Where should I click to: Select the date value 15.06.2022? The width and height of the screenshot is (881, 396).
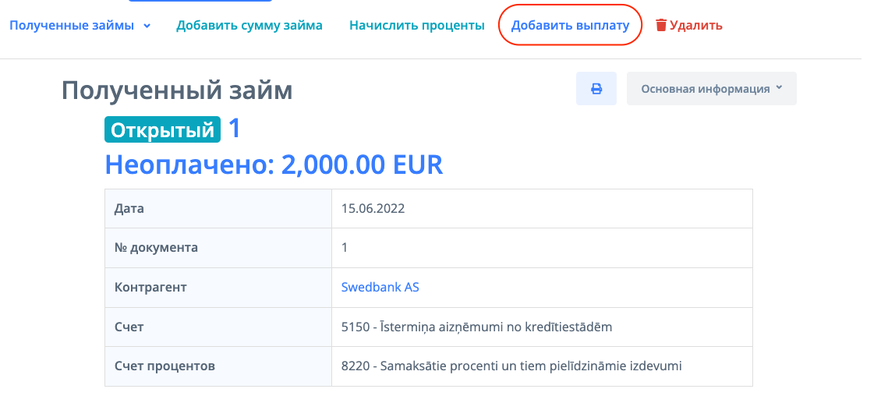(373, 208)
